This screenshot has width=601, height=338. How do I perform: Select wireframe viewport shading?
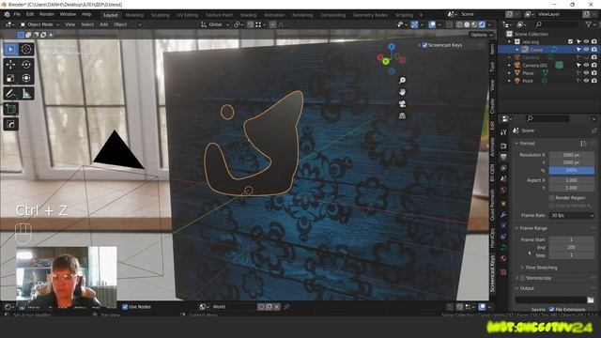point(459,24)
